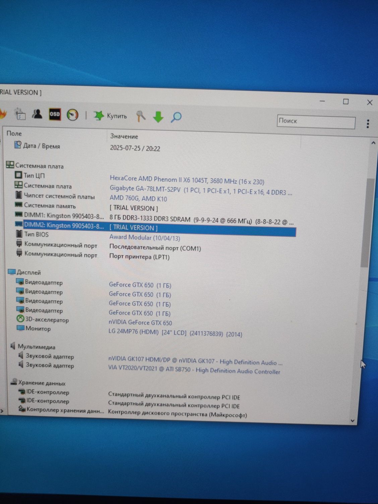
Task: Click the scroll up arrow of list
Action: (373, 143)
